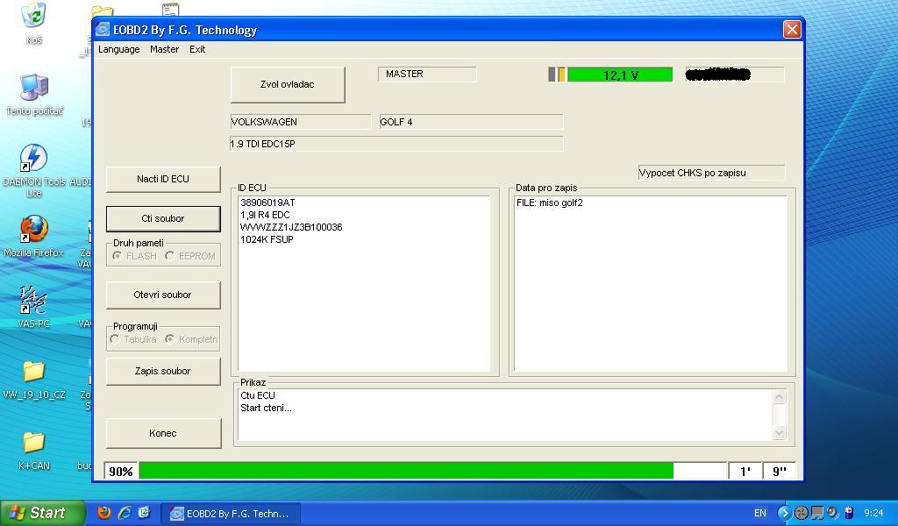Click the Zapis soubor button
This screenshot has width=898, height=526.
click(x=163, y=372)
